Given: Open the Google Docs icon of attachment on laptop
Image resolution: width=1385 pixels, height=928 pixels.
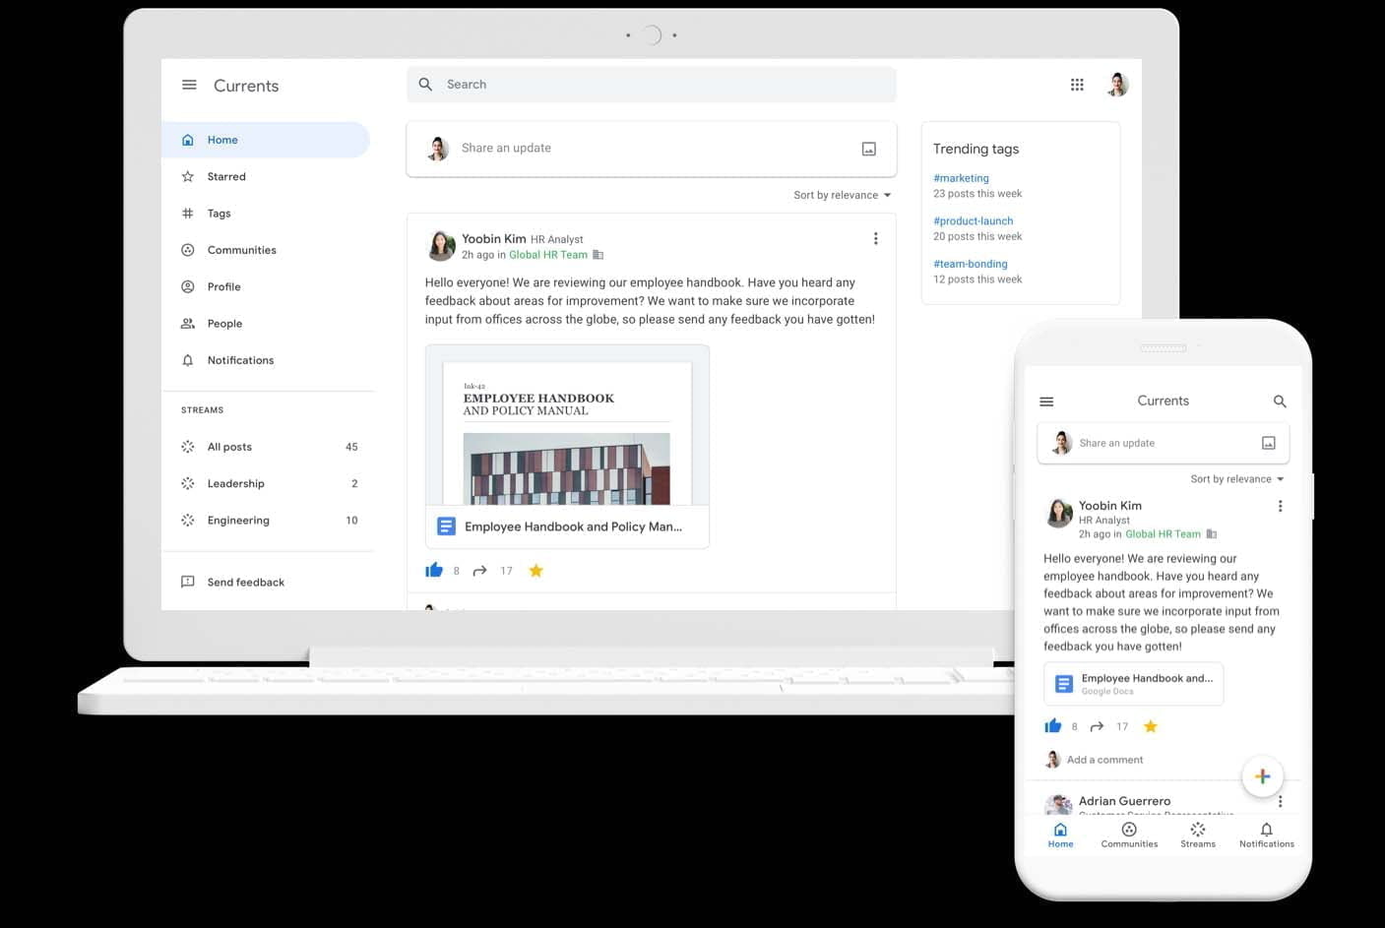Looking at the screenshot, I should (x=446, y=526).
